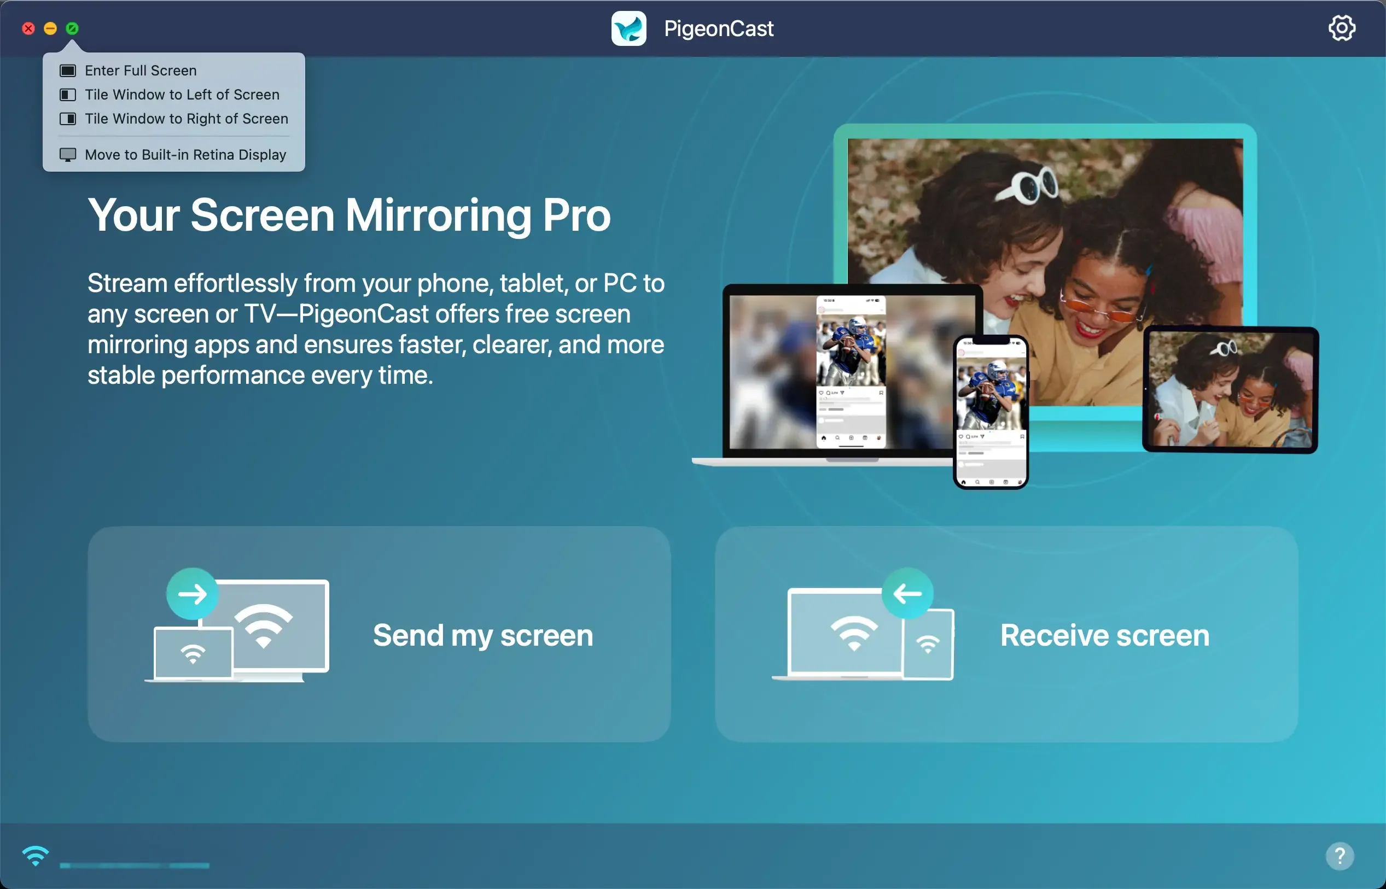
Task: Click the full screen menu icon
Action: click(68, 71)
